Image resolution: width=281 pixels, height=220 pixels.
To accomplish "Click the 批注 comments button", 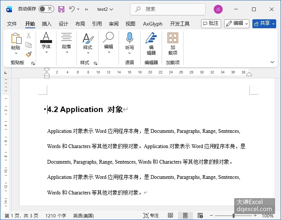I will click(x=211, y=24).
